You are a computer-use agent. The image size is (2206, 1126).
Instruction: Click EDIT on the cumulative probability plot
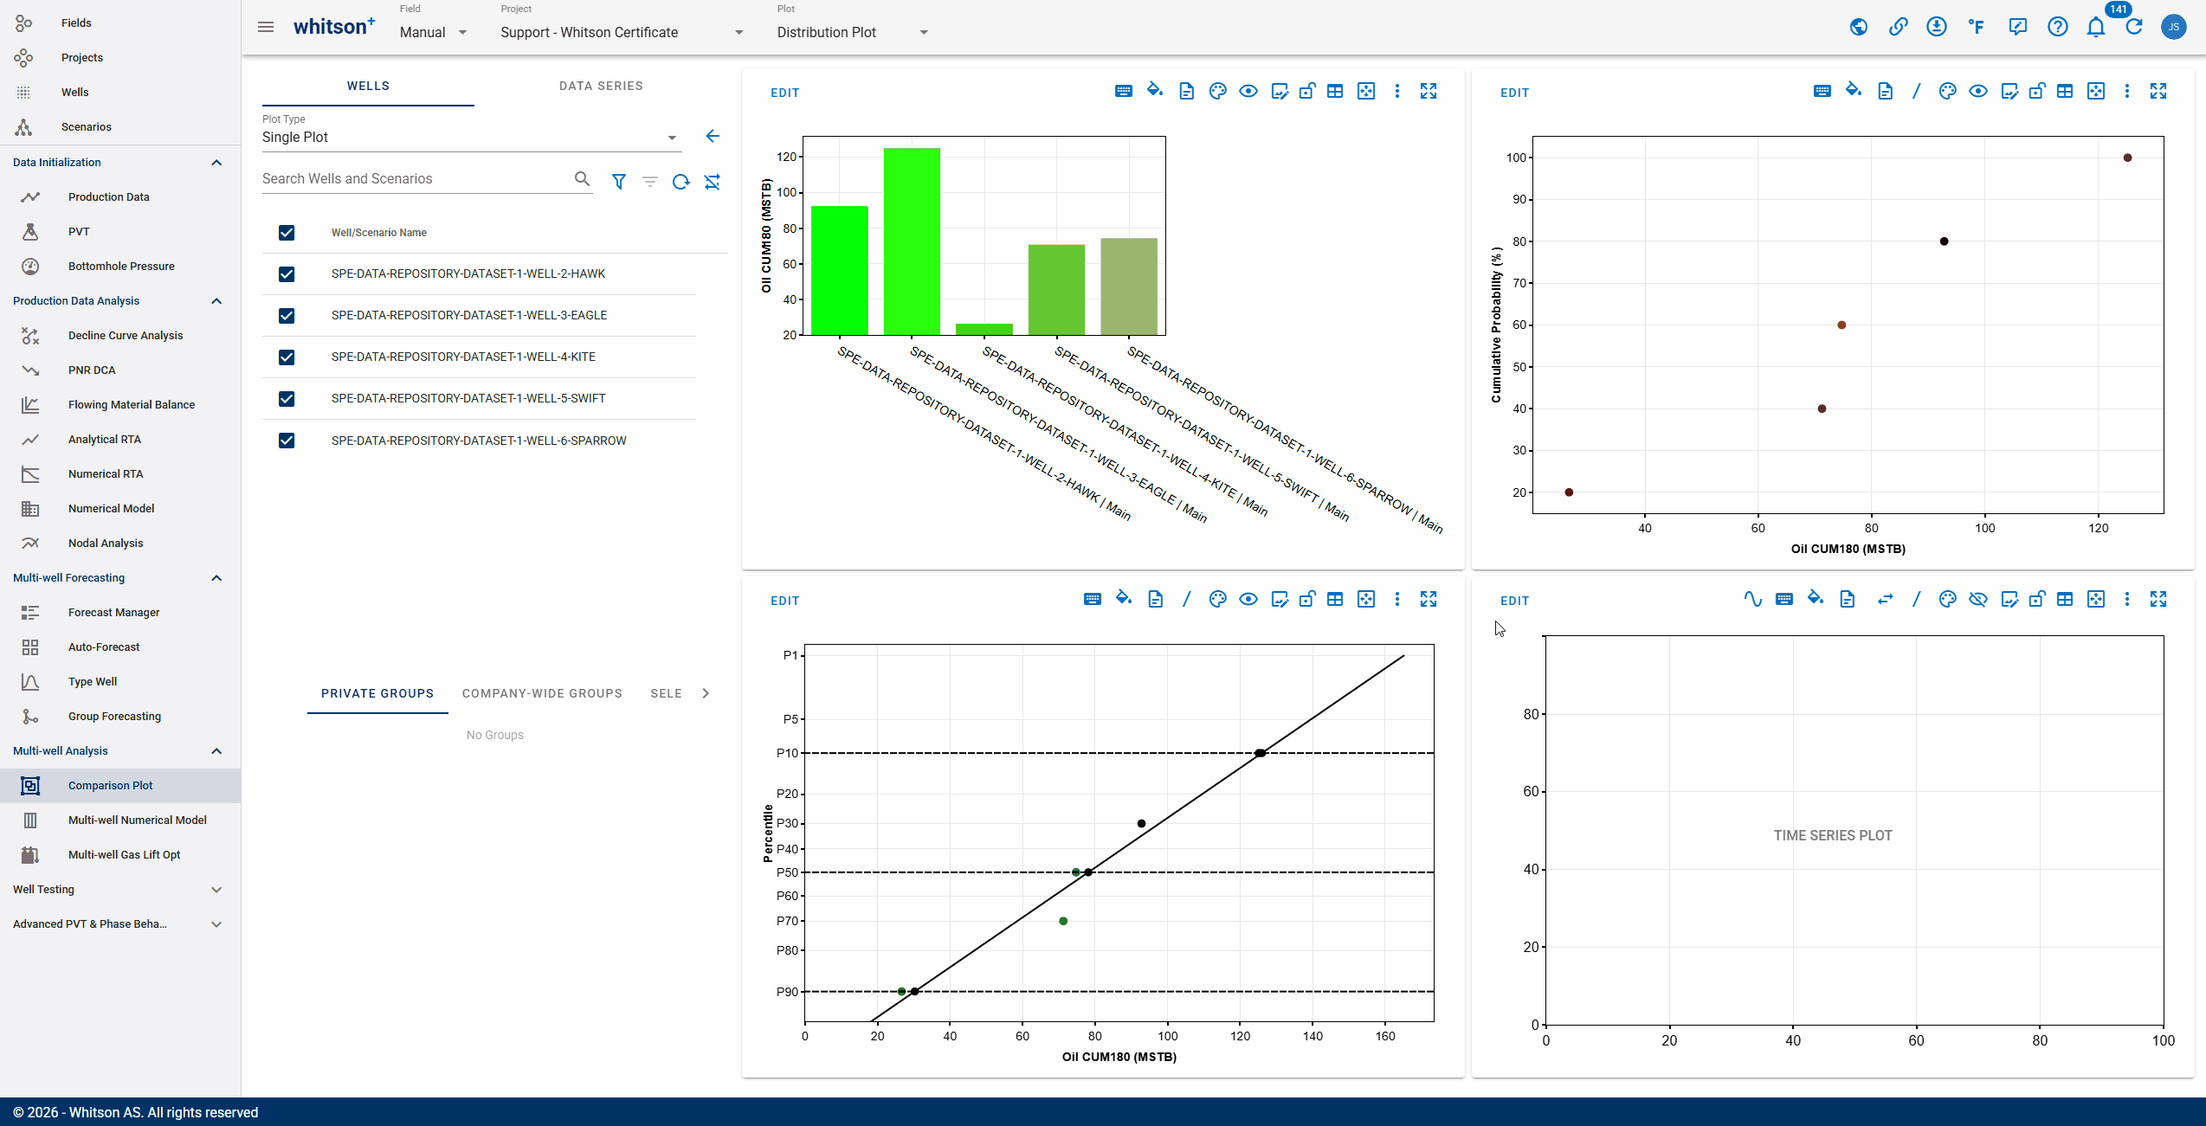[x=1514, y=93]
